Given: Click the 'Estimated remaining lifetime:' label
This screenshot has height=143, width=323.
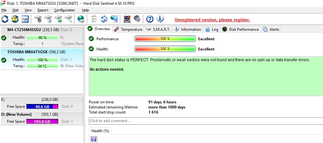Looking at the screenshot, I should (x=114, y=107).
